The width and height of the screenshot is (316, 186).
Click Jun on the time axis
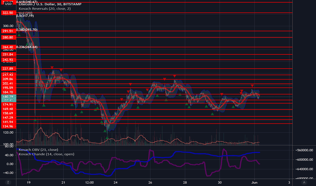255,182
